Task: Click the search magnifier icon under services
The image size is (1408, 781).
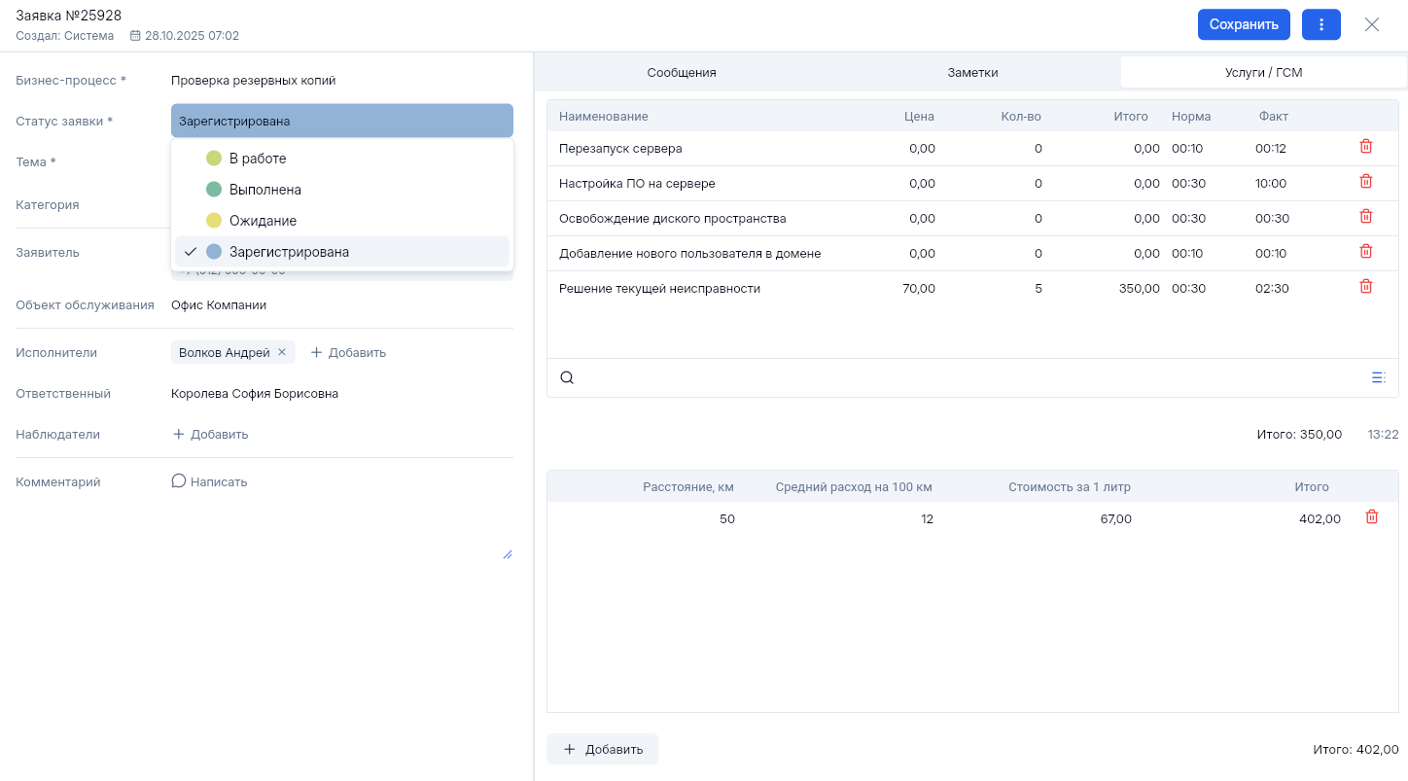Action: point(567,378)
